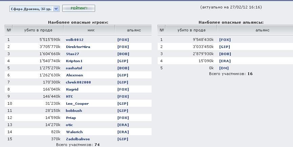The image size is (293, 147).
Task: Open the Zadolbalivse player link
Action: (x=78, y=139)
